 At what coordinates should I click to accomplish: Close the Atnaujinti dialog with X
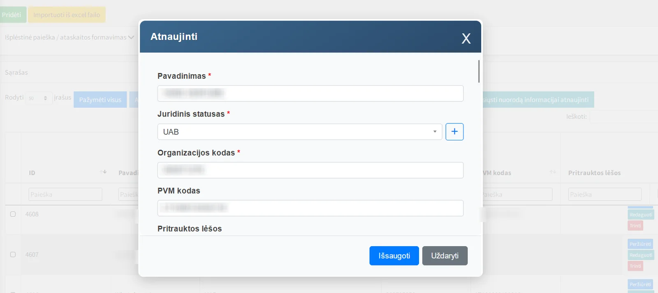pyautogui.click(x=466, y=39)
